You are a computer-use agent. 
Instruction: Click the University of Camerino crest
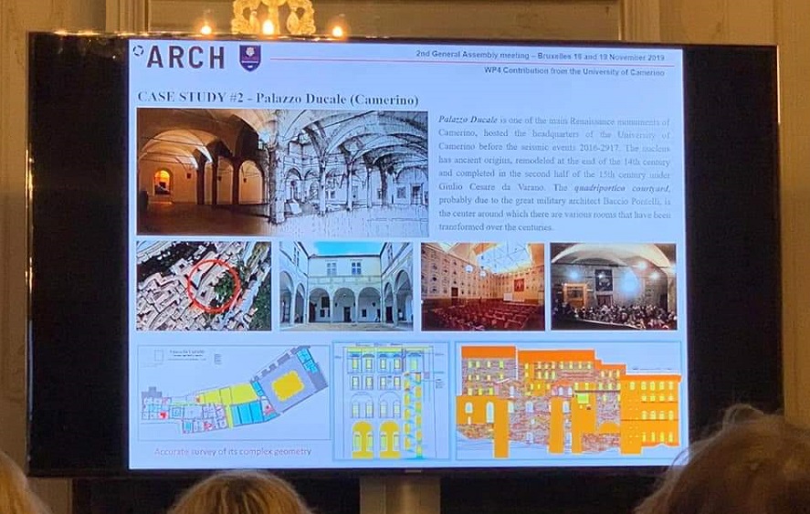pyautogui.click(x=249, y=57)
